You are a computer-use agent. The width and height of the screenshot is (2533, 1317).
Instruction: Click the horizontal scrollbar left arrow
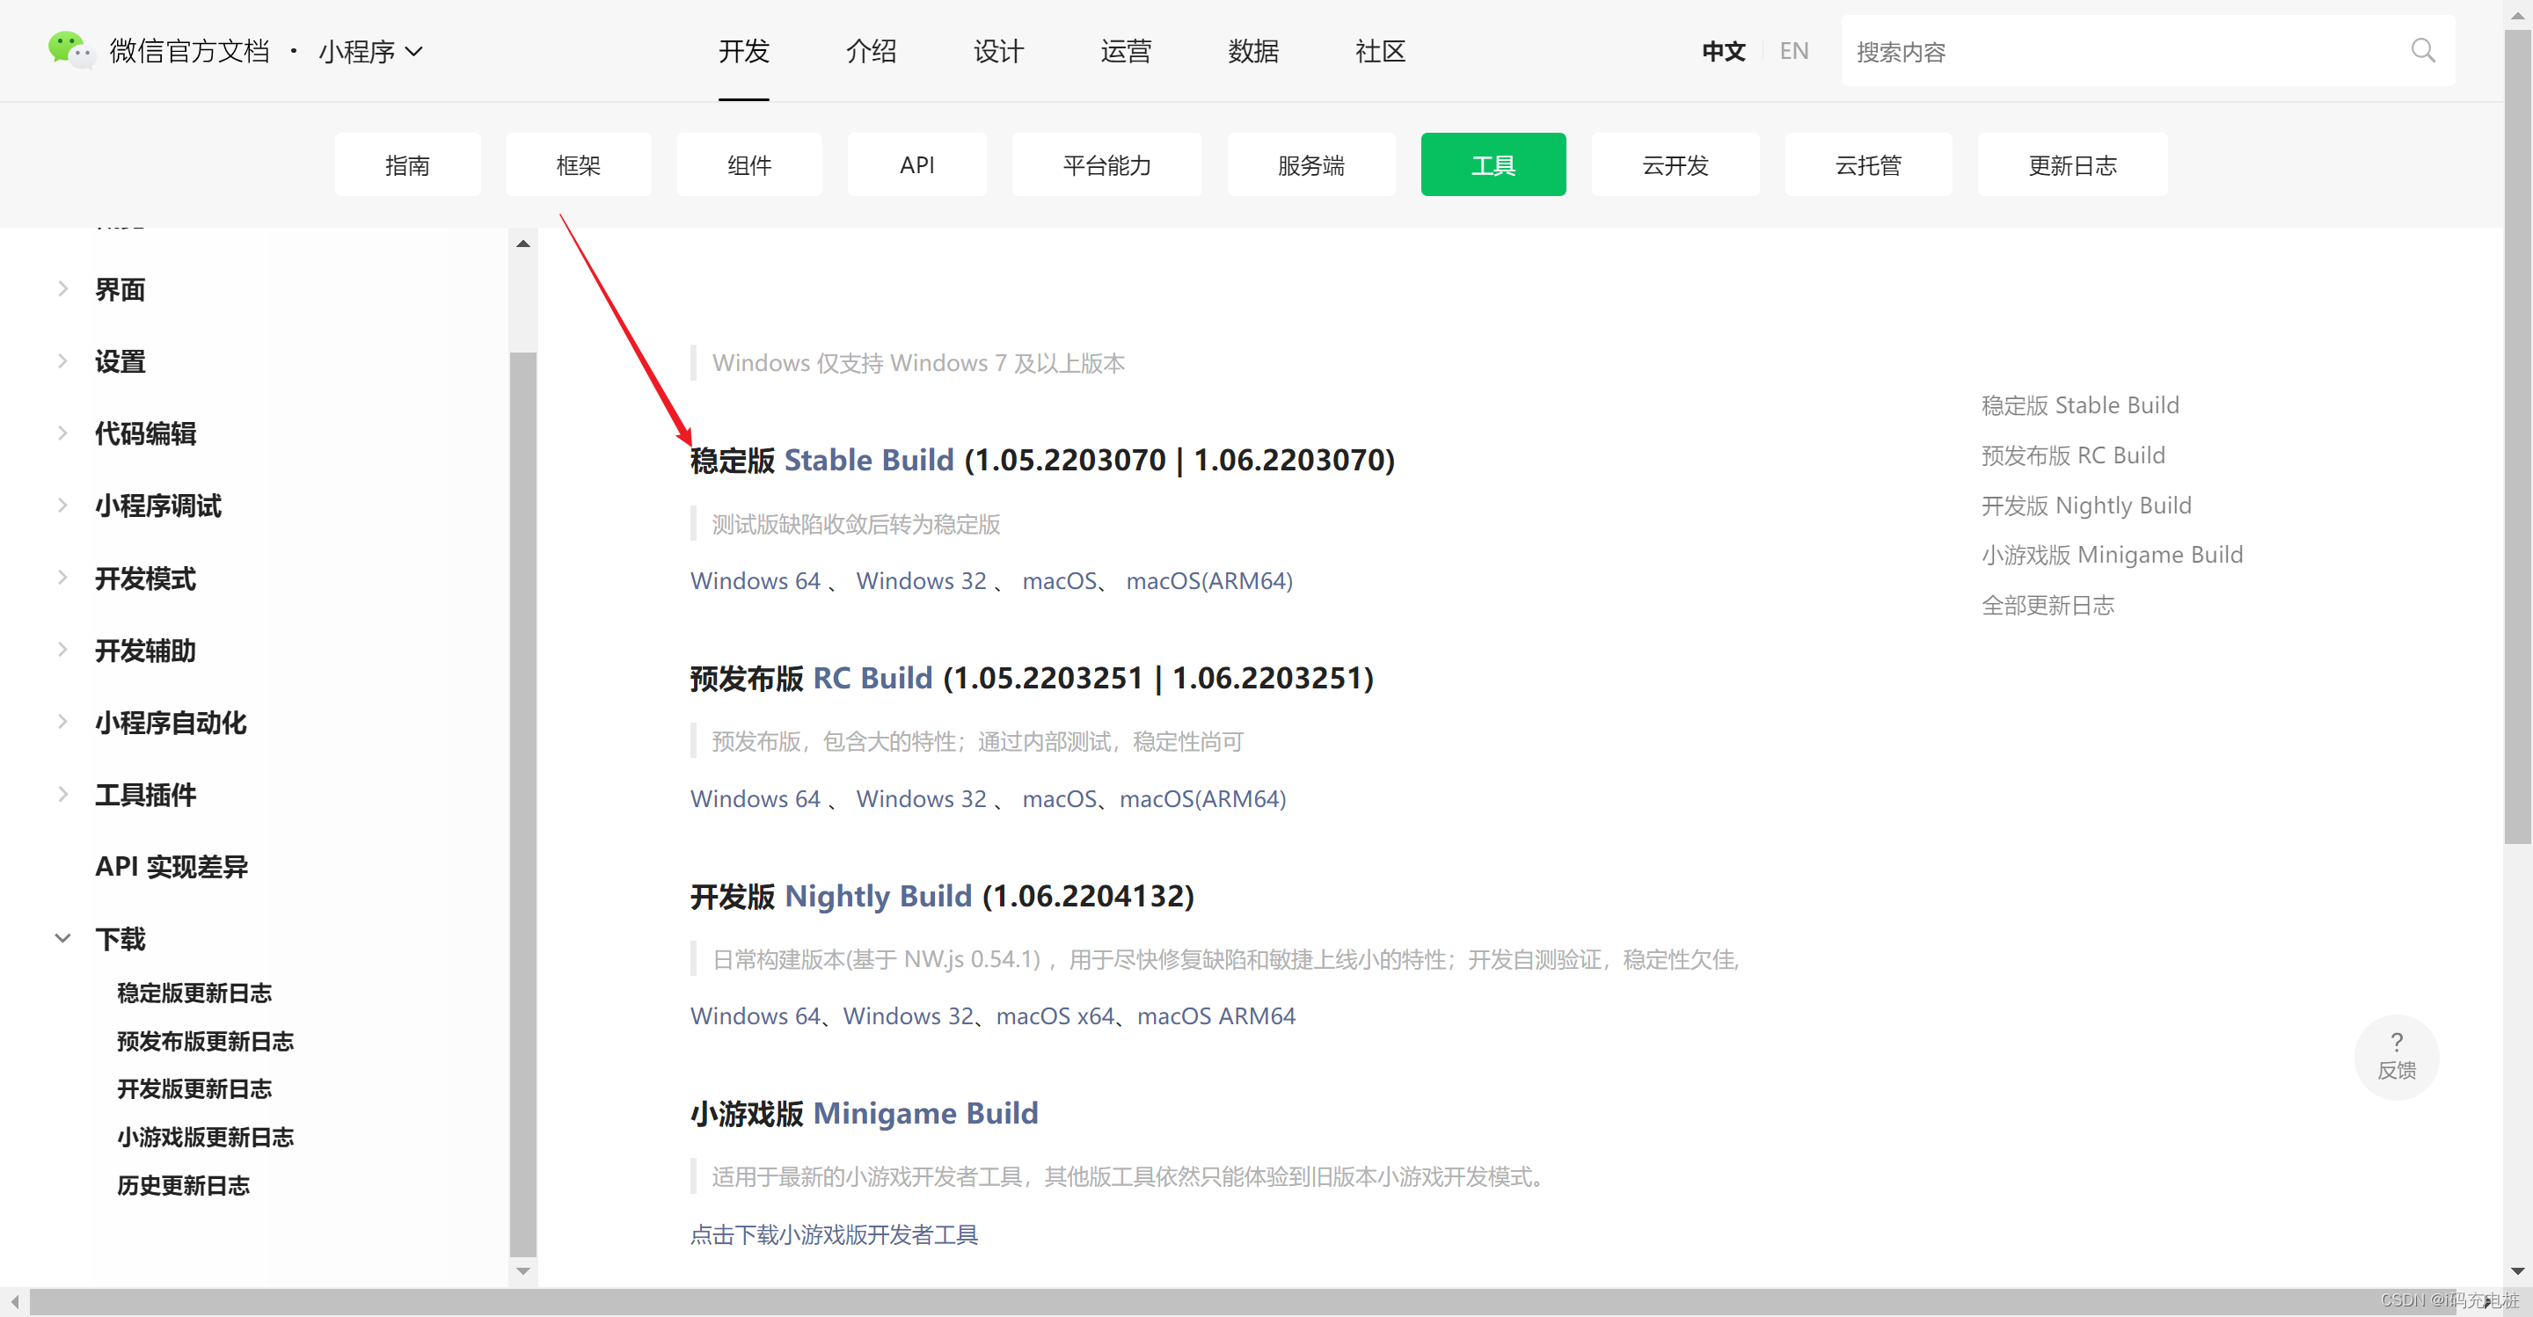15,1301
